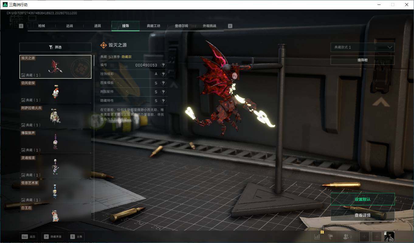Open the 外观挑战 tab

209,26
